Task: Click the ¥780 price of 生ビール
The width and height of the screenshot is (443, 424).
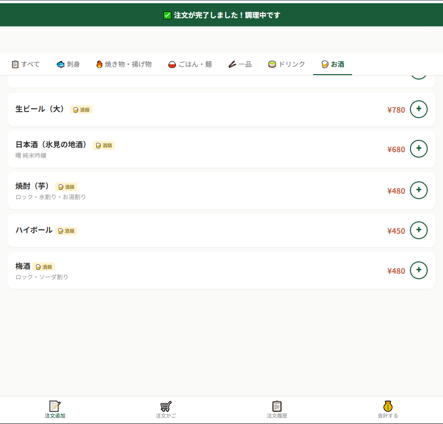Action: 396,110
